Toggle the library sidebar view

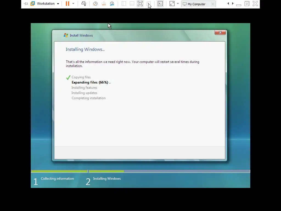click(124, 4)
